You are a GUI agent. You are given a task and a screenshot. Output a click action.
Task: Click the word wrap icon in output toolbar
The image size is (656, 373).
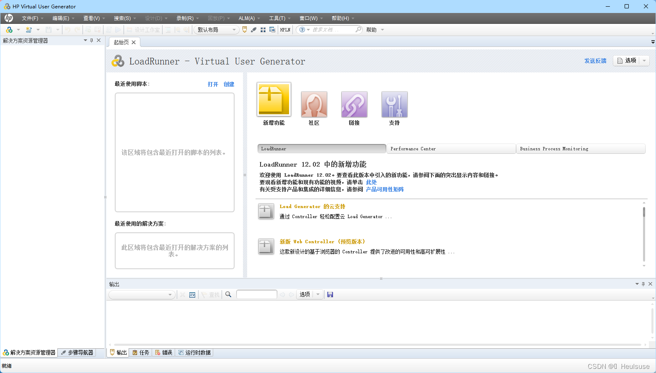point(192,295)
